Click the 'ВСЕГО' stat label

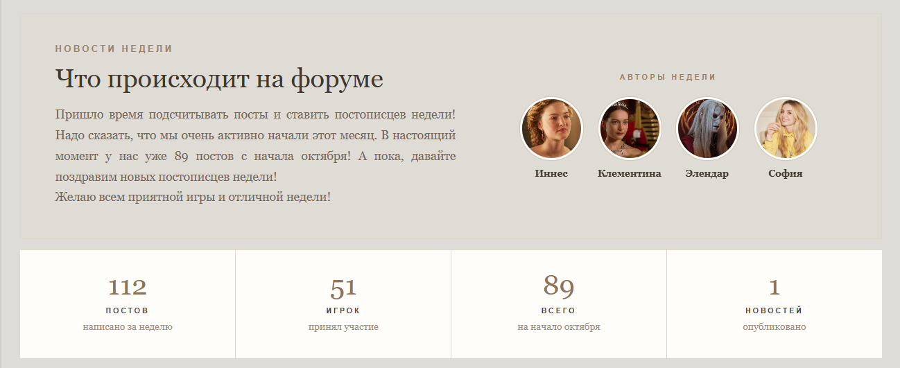tap(559, 310)
